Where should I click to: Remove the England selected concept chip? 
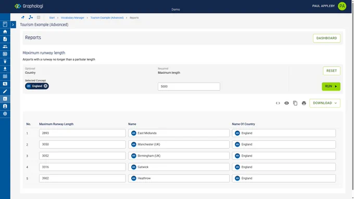click(x=46, y=86)
